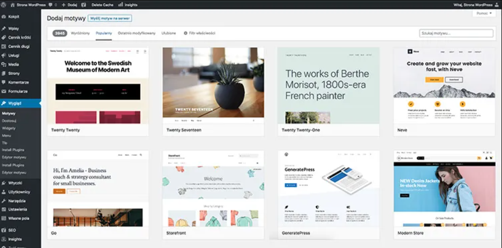Click the user avatar at the top right
This screenshot has width=502, height=248.
tap(498, 5)
